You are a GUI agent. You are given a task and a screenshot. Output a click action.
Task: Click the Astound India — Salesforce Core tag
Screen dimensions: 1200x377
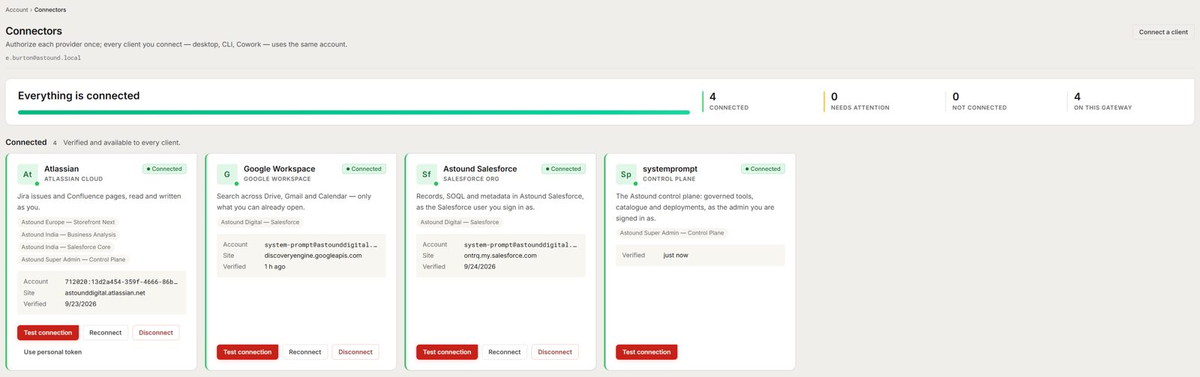pyautogui.click(x=66, y=247)
